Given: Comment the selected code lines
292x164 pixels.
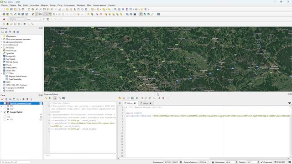Looking at the screenshot, I should 159,98.
